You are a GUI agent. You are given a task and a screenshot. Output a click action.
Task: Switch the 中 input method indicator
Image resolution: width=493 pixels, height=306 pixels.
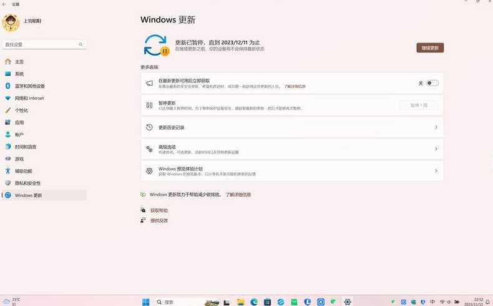pyautogui.click(x=432, y=302)
